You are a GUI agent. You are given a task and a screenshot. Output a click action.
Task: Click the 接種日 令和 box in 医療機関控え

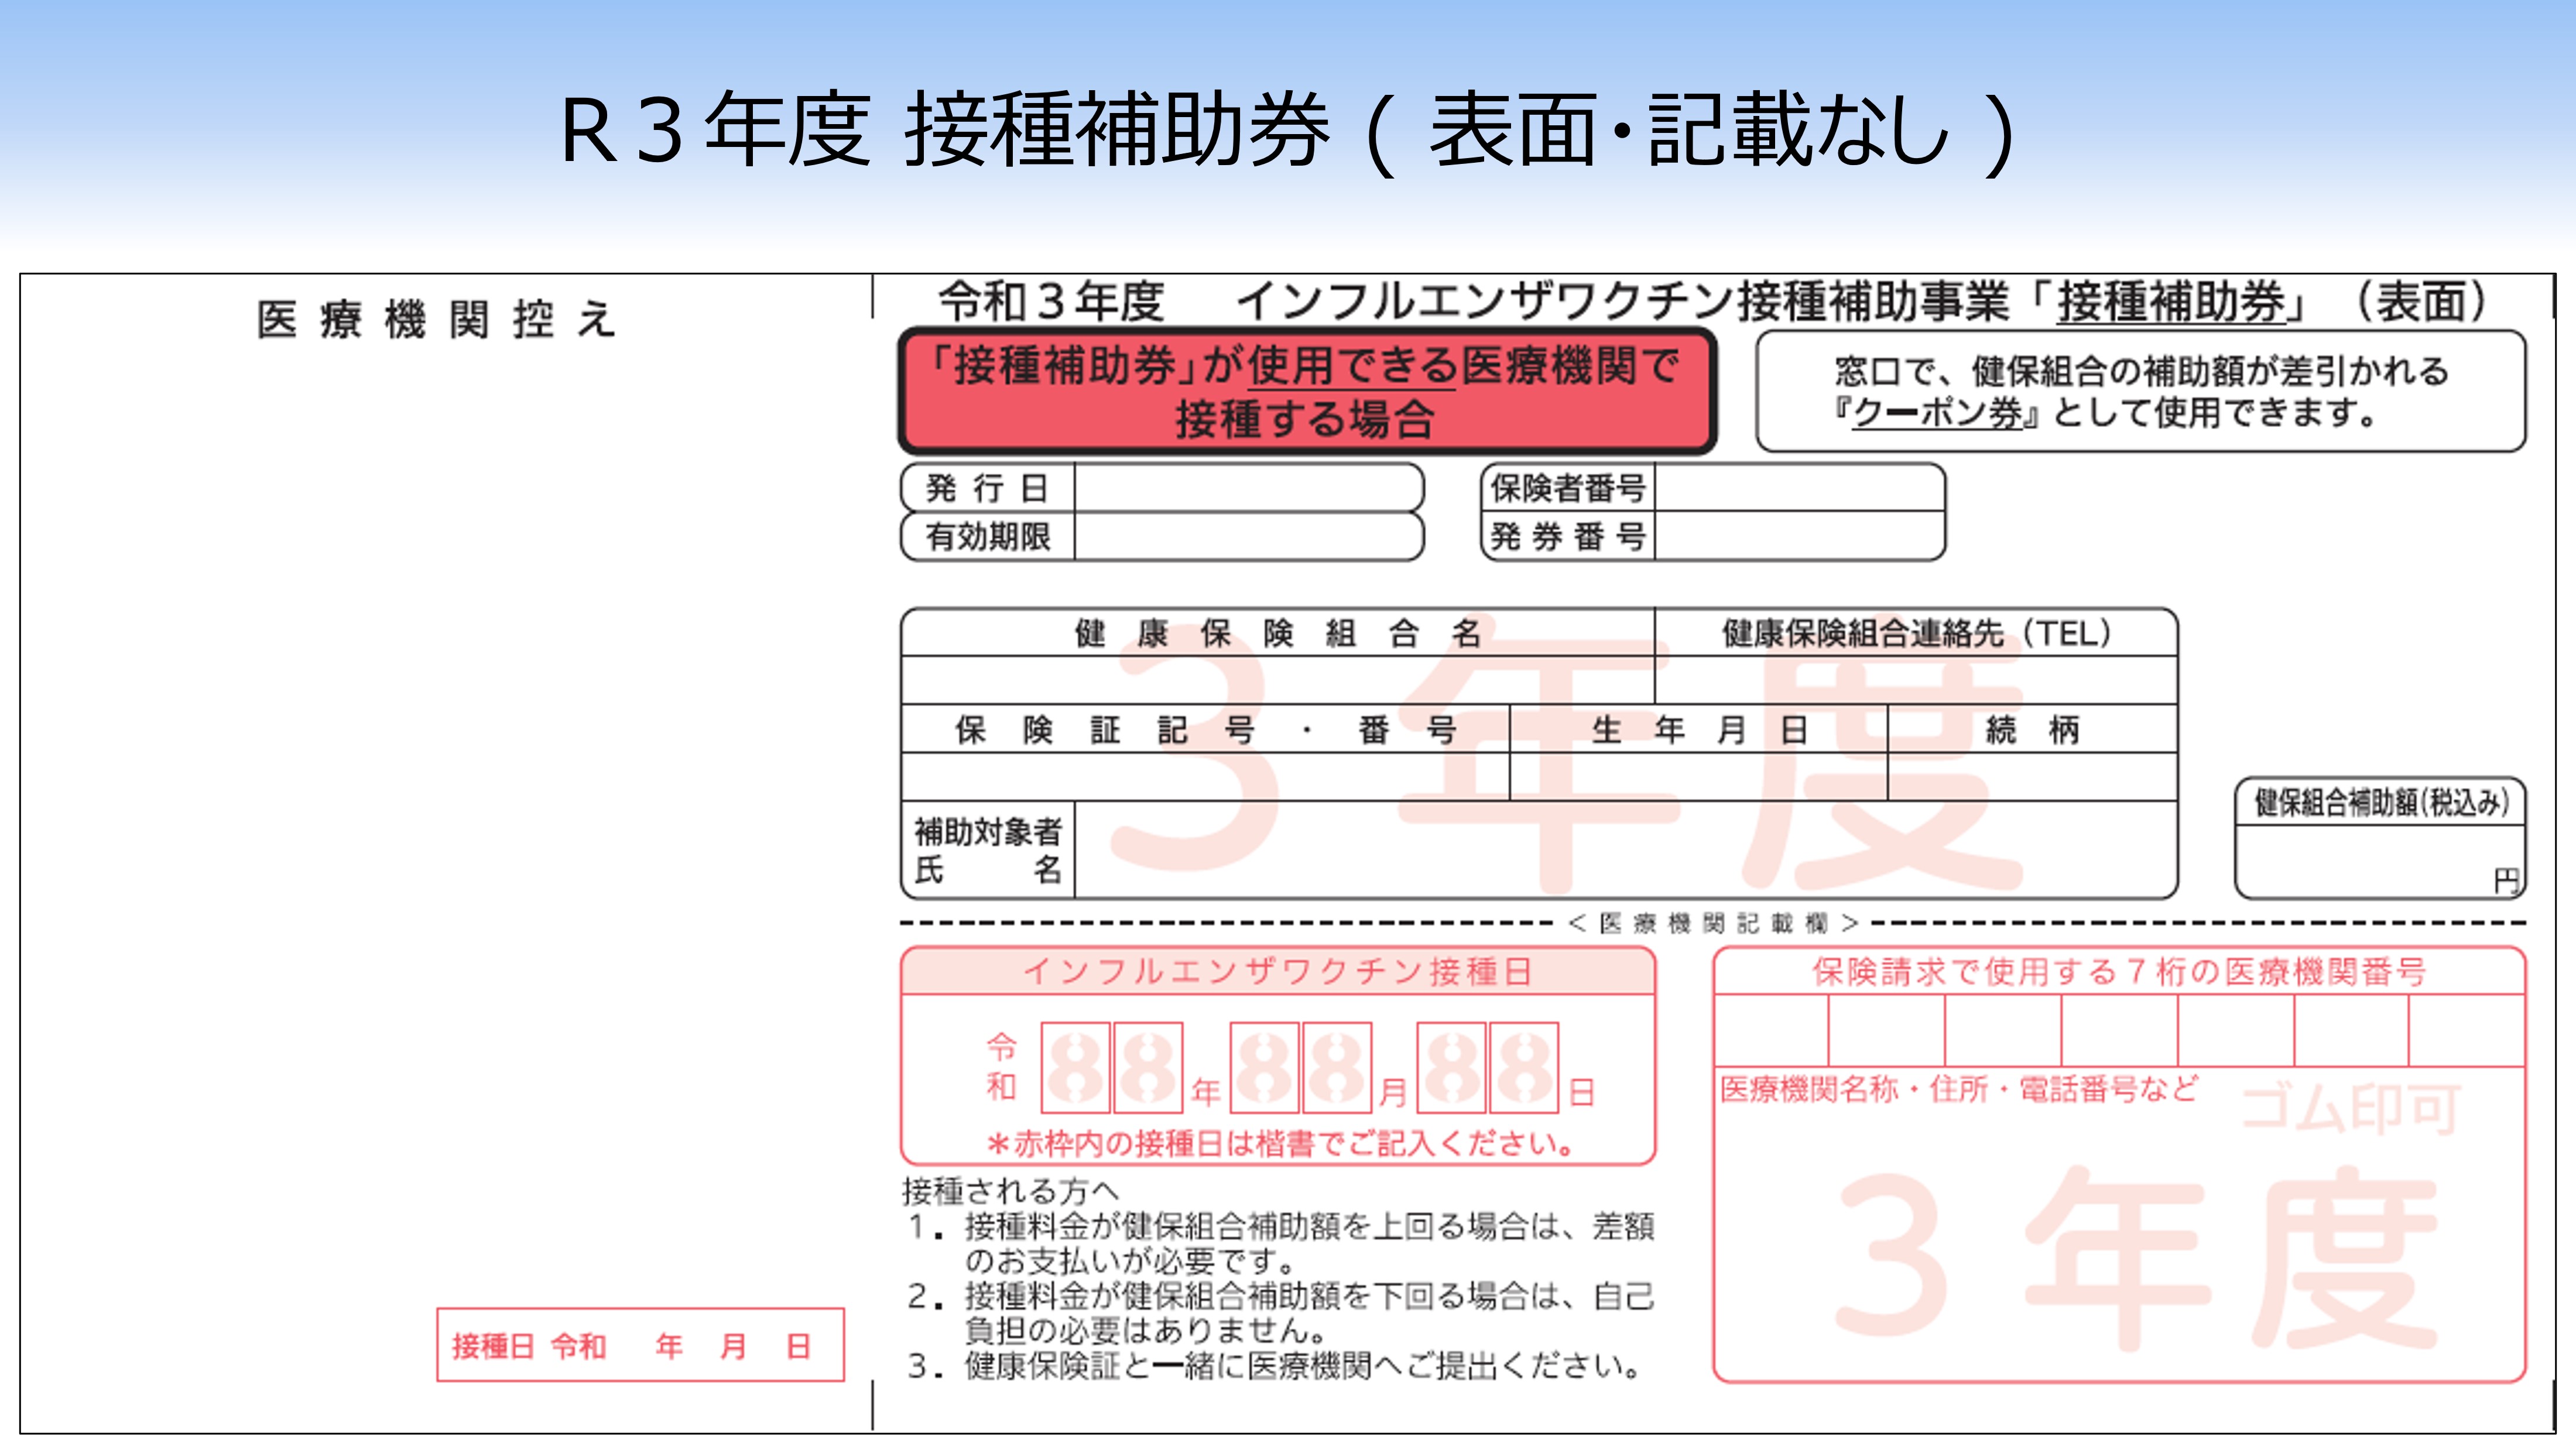pyautogui.click(x=640, y=1345)
